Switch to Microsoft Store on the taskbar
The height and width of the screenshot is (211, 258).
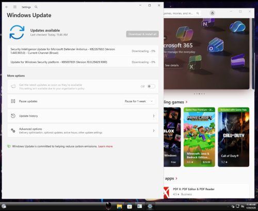(x=130, y=206)
